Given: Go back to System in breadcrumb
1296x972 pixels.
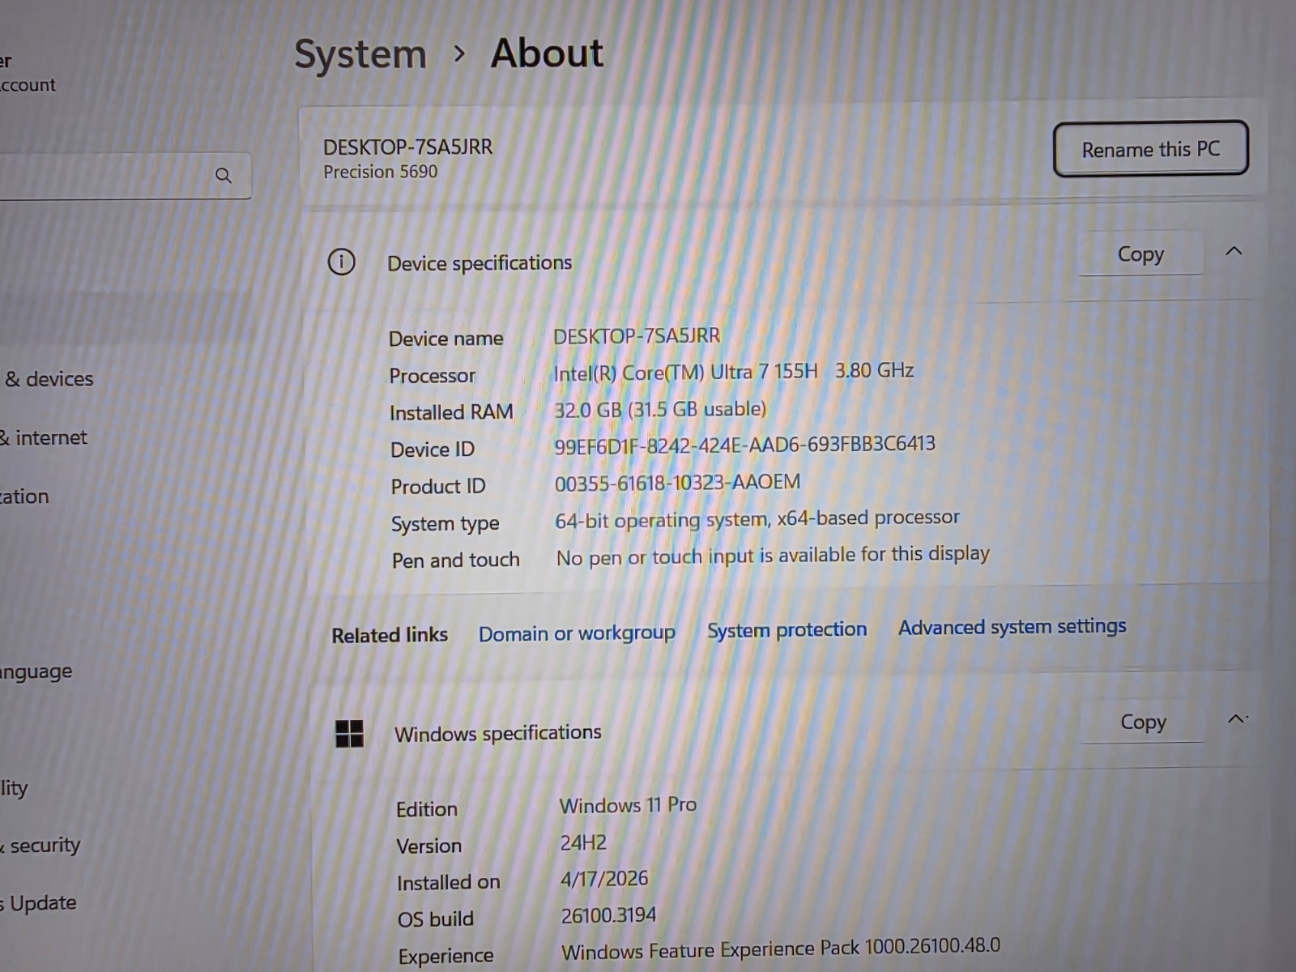Looking at the screenshot, I should [360, 55].
